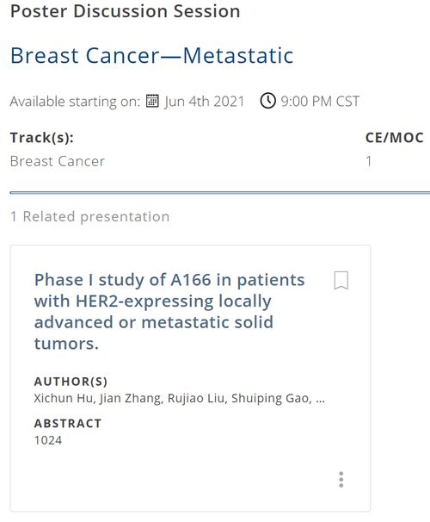Click the clock icon beside 9:00 PM
430x522 pixels.
[x=267, y=101]
